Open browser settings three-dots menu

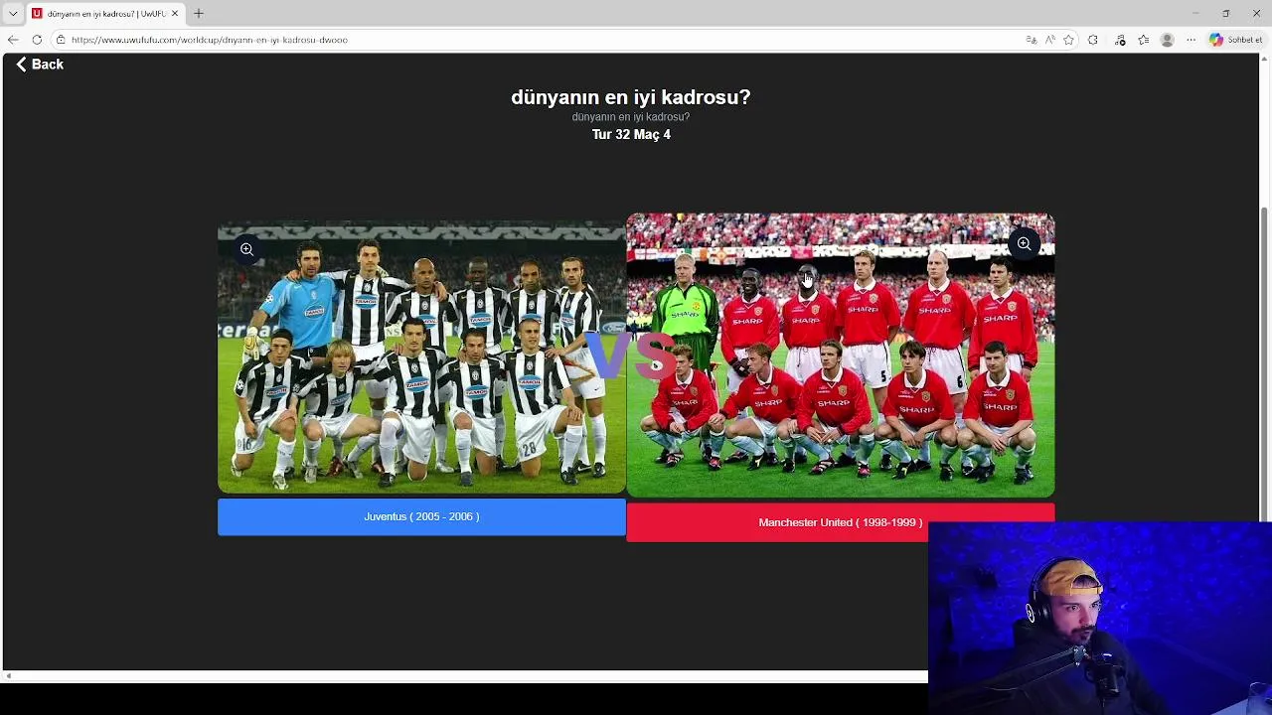1192,40
